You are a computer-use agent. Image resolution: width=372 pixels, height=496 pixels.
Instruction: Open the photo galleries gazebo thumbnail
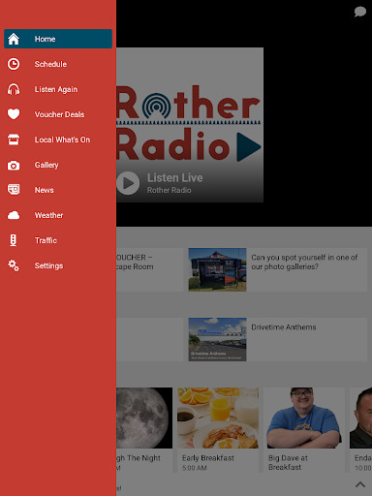tap(217, 269)
